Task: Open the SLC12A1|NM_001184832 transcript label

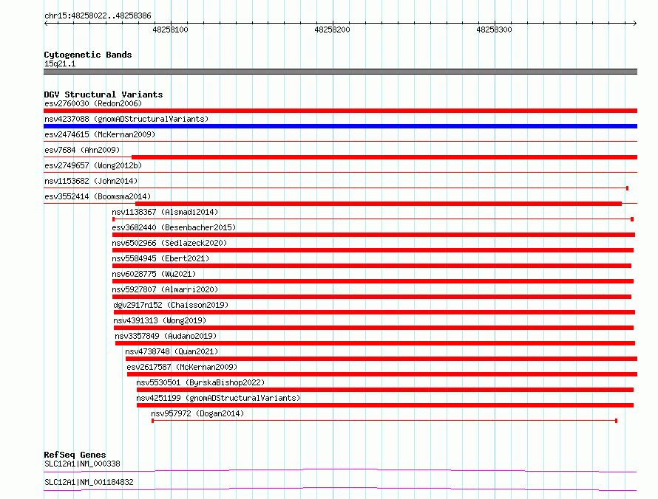Action: [89, 482]
